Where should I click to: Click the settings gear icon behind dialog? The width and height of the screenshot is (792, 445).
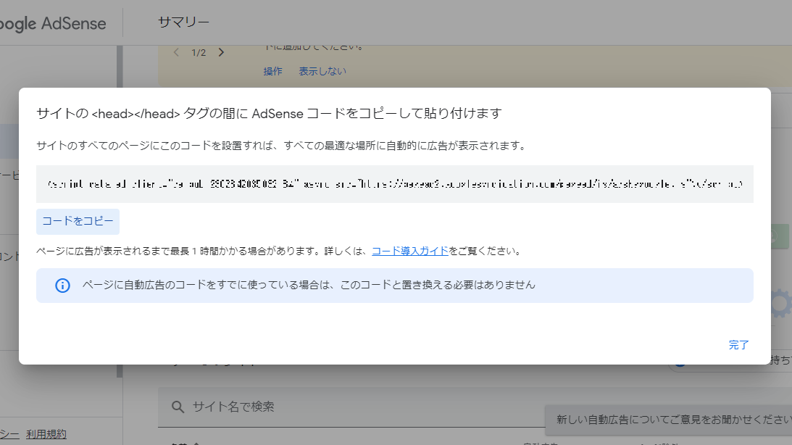pyautogui.click(x=781, y=304)
